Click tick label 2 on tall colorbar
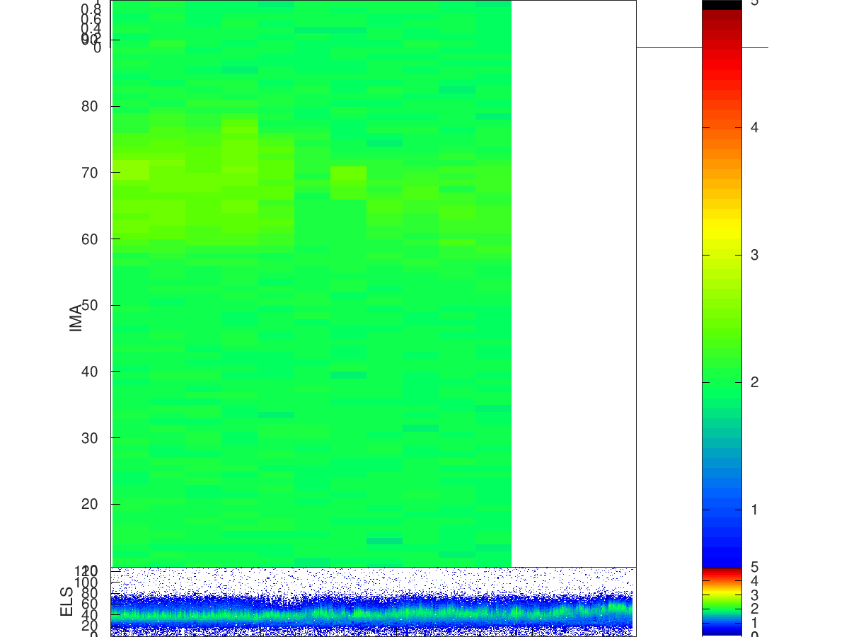The width and height of the screenshot is (849, 637). pos(754,382)
